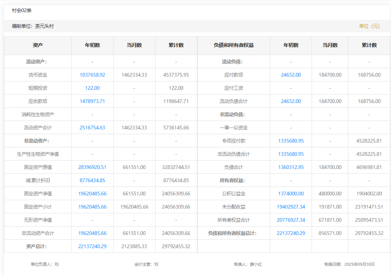This screenshot has width=391, height=276.
Task: Click the 专项应付款 opening balance link
Action: coord(291,141)
